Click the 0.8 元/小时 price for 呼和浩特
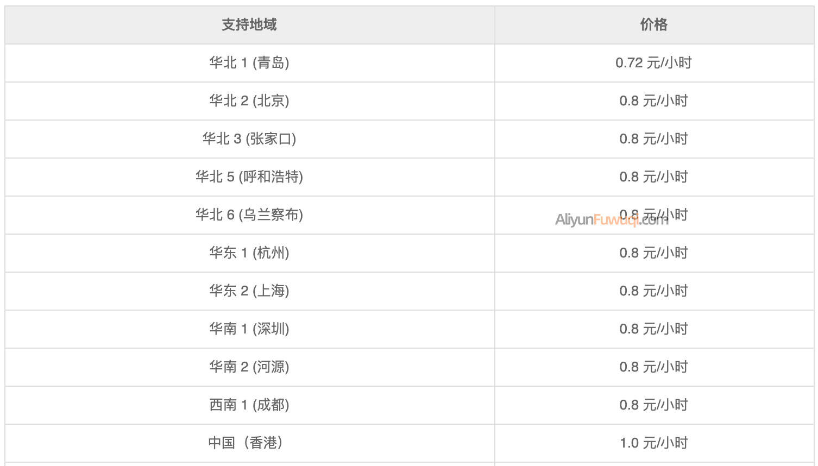 654,177
